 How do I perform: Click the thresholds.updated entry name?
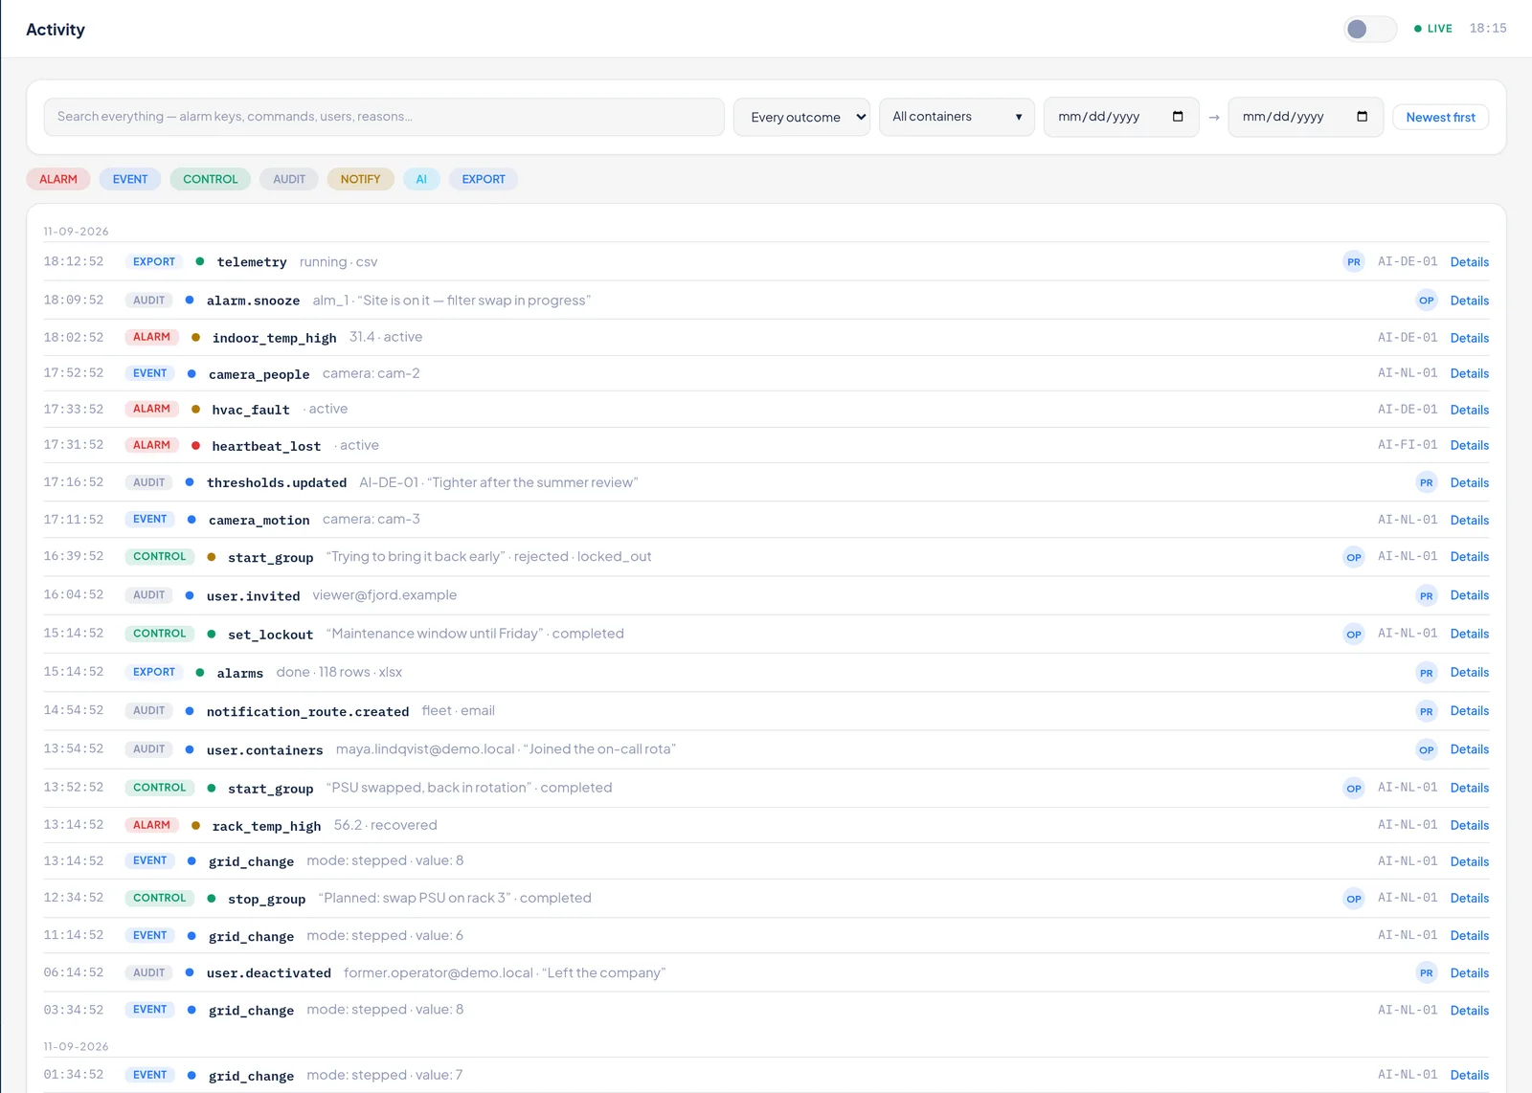tap(277, 483)
